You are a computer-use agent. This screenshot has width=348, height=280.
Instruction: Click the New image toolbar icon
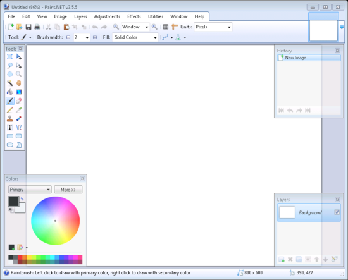click(x=11, y=27)
